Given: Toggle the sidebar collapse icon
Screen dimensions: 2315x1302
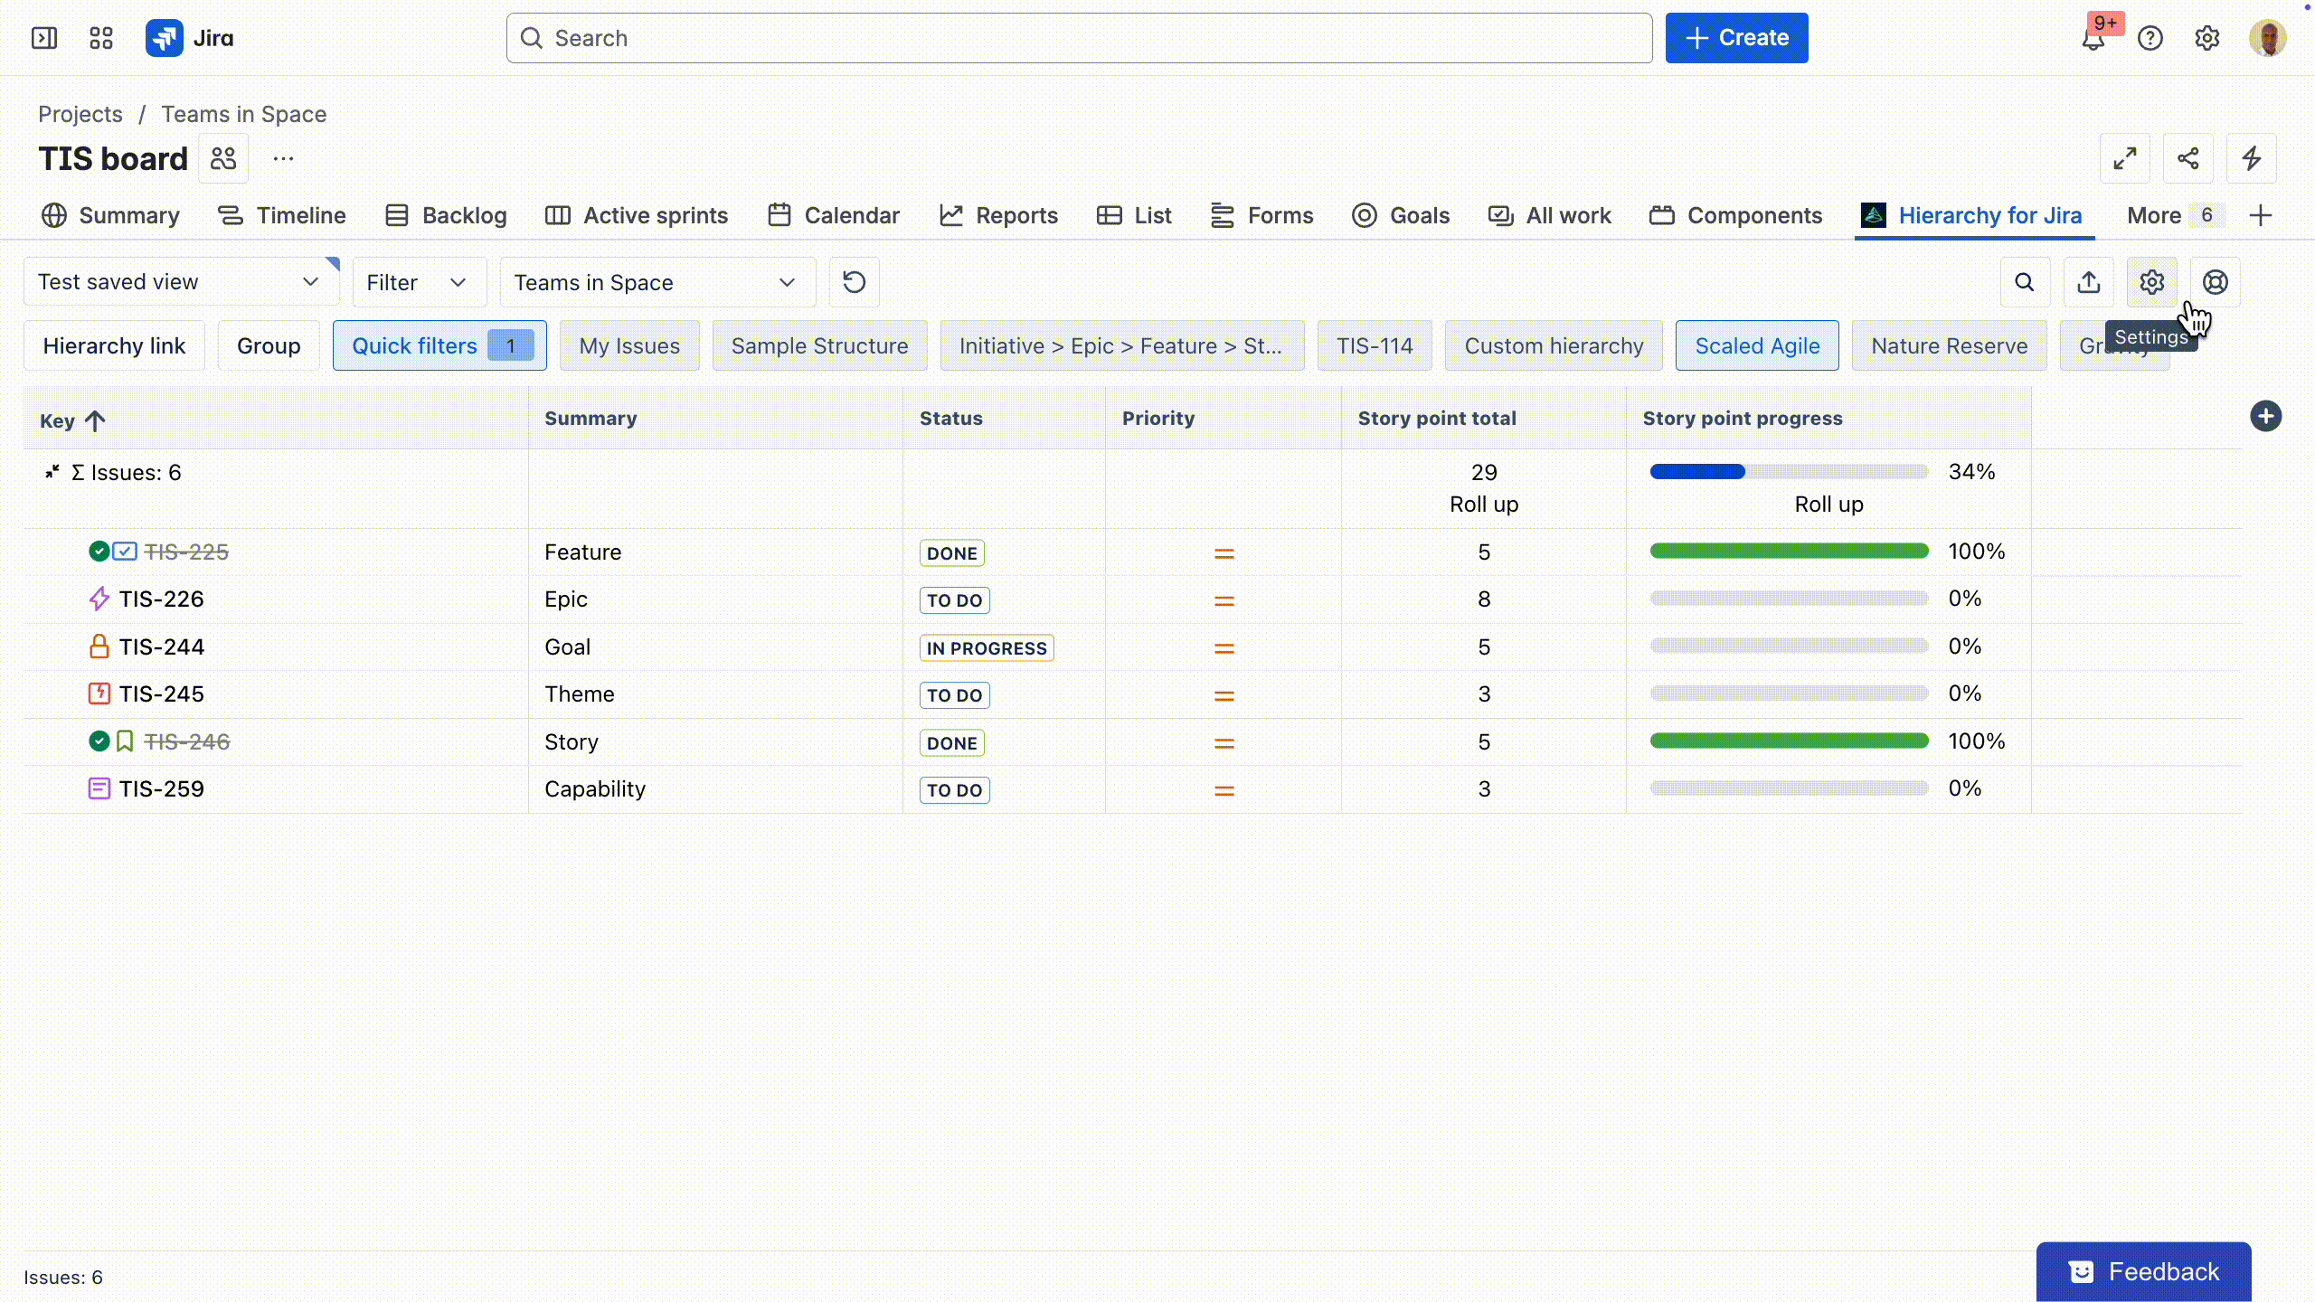Looking at the screenshot, I should coord(43,38).
